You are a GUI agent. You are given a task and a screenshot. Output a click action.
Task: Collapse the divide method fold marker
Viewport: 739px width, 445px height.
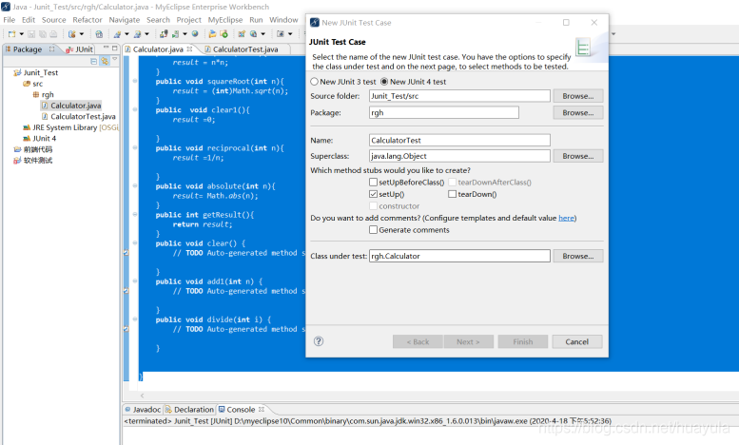coord(135,319)
